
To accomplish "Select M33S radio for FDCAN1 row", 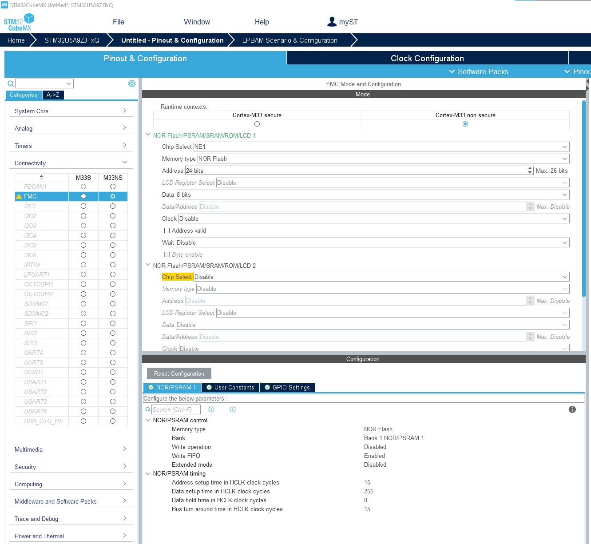I will coord(83,187).
